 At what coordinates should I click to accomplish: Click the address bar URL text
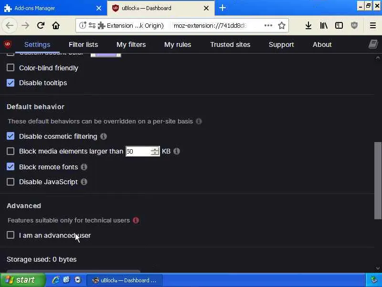coord(211,25)
